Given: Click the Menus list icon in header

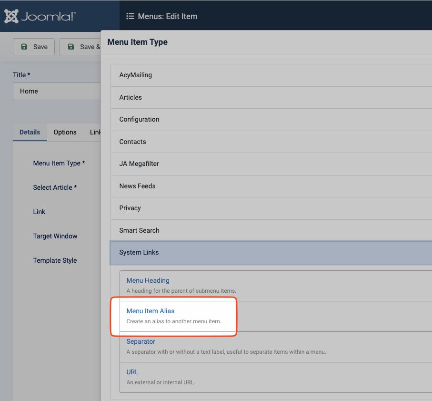Looking at the screenshot, I should pos(130,16).
